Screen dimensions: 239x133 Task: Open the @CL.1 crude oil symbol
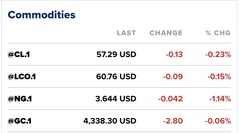coord(20,54)
